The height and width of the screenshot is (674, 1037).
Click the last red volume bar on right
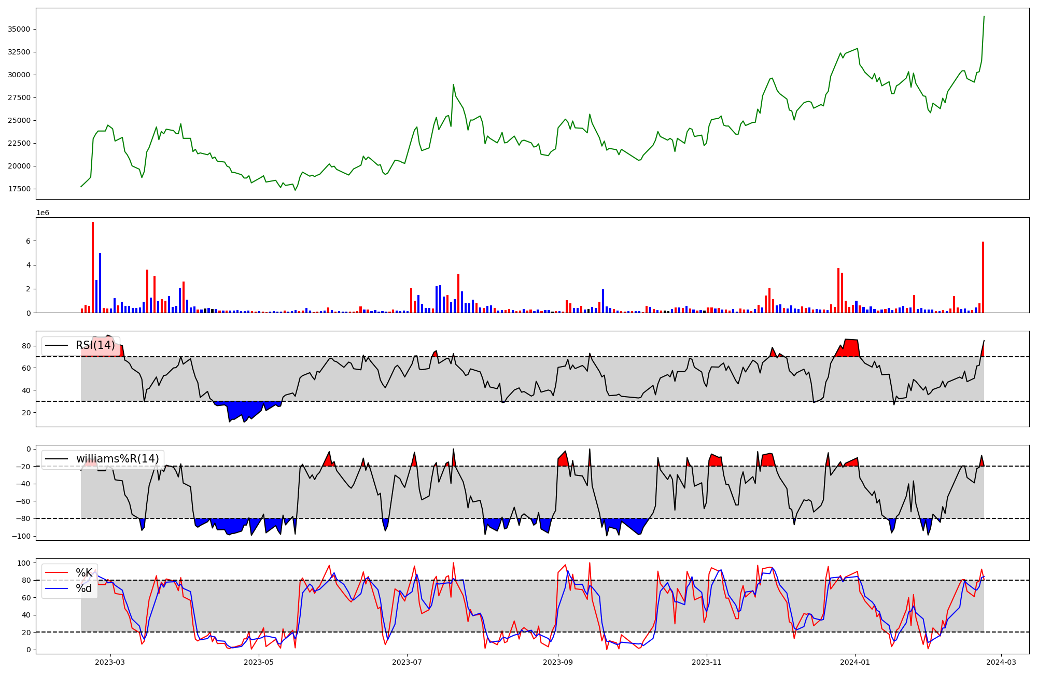coord(983,277)
